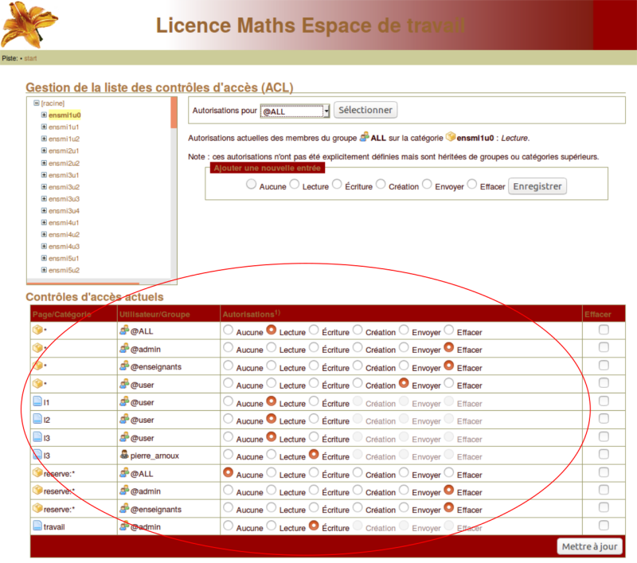The image size is (637, 563).
Task: Click the user icon beside pierre_arnoux
Action: tap(123, 455)
